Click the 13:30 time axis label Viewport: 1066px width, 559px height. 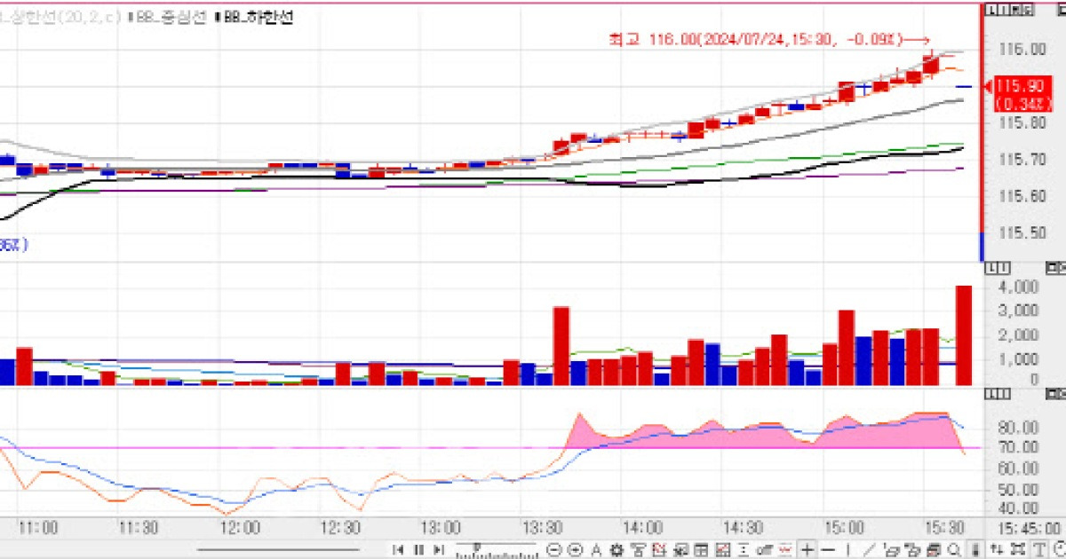[541, 526]
